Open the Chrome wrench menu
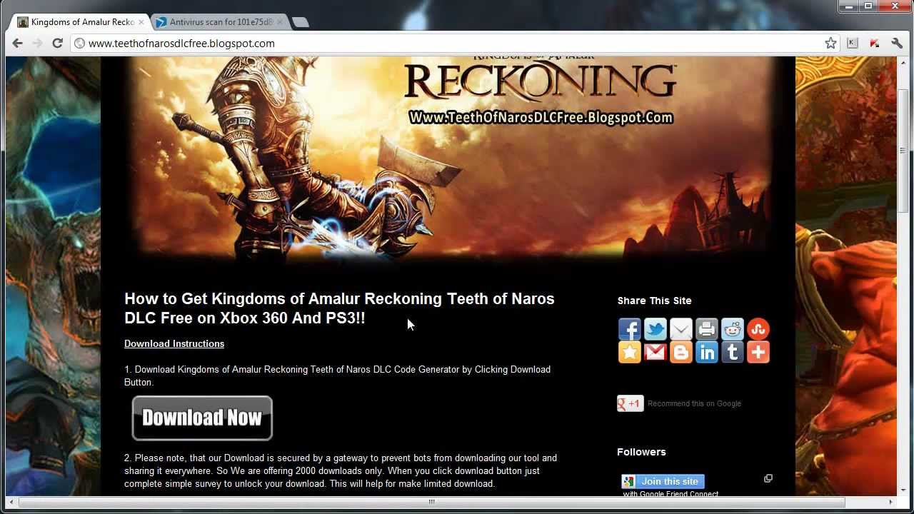 coord(897,44)
